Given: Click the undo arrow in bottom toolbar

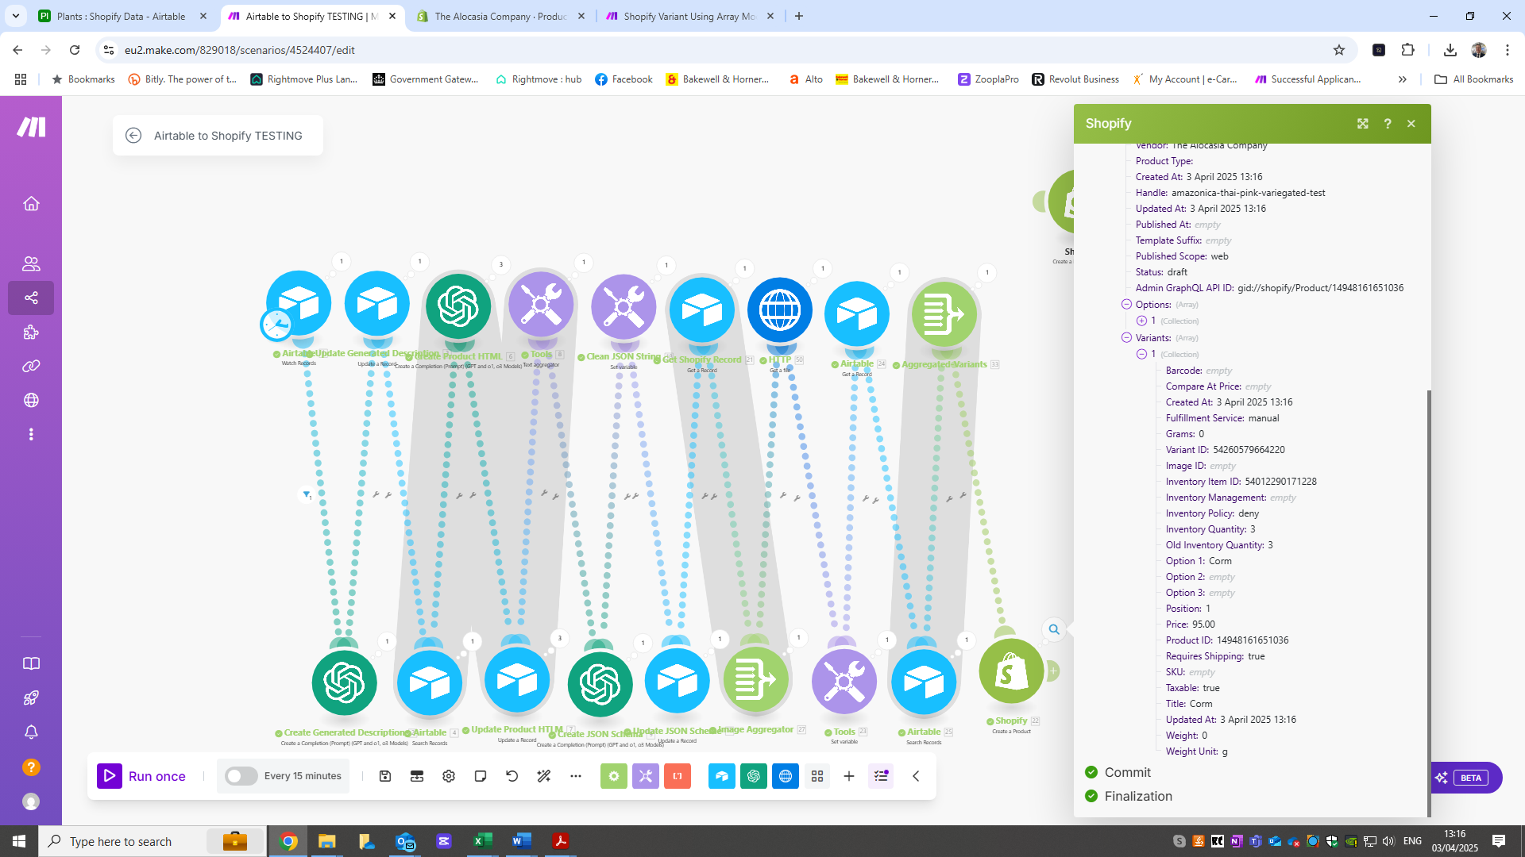Looking at the screenshot, I should tap(512, 776).
